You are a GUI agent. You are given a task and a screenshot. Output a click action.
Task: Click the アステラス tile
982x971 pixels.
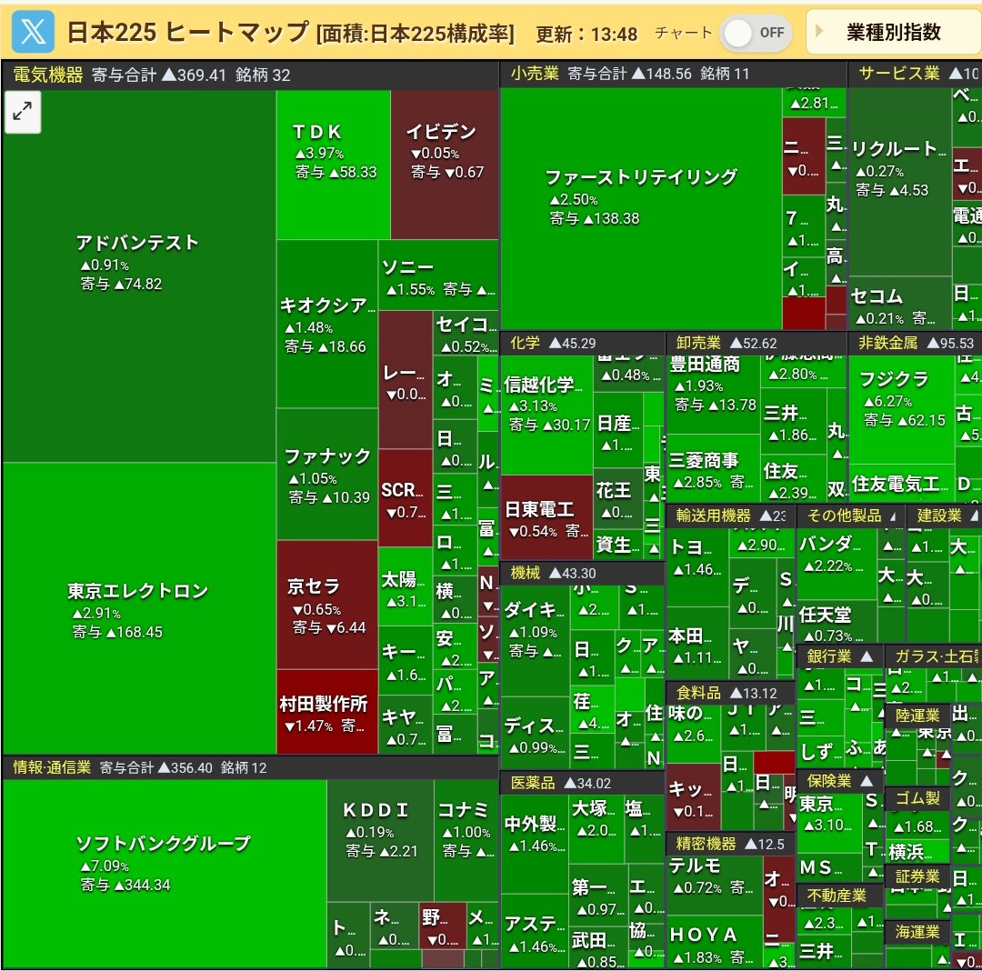(x=535, y=931)
